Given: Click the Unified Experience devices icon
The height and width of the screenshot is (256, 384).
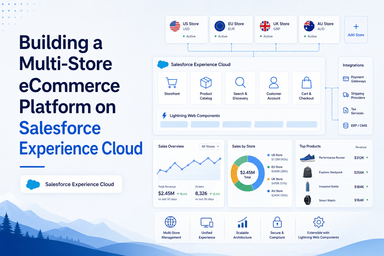Looking at the screenshot, I should (x=207, y=222).
